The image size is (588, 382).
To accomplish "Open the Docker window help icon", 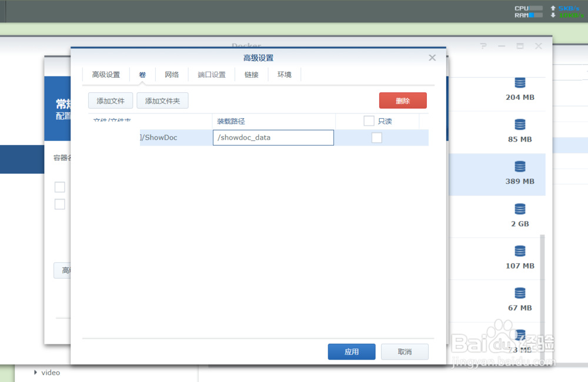I will (483, 46).
